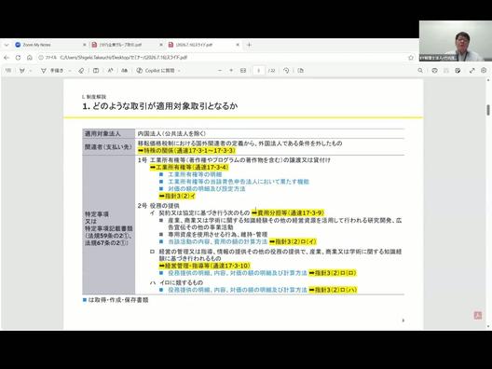492x369 pixels.
Task: Open the search magnifier in PDF toolbar
Action: 420,71
